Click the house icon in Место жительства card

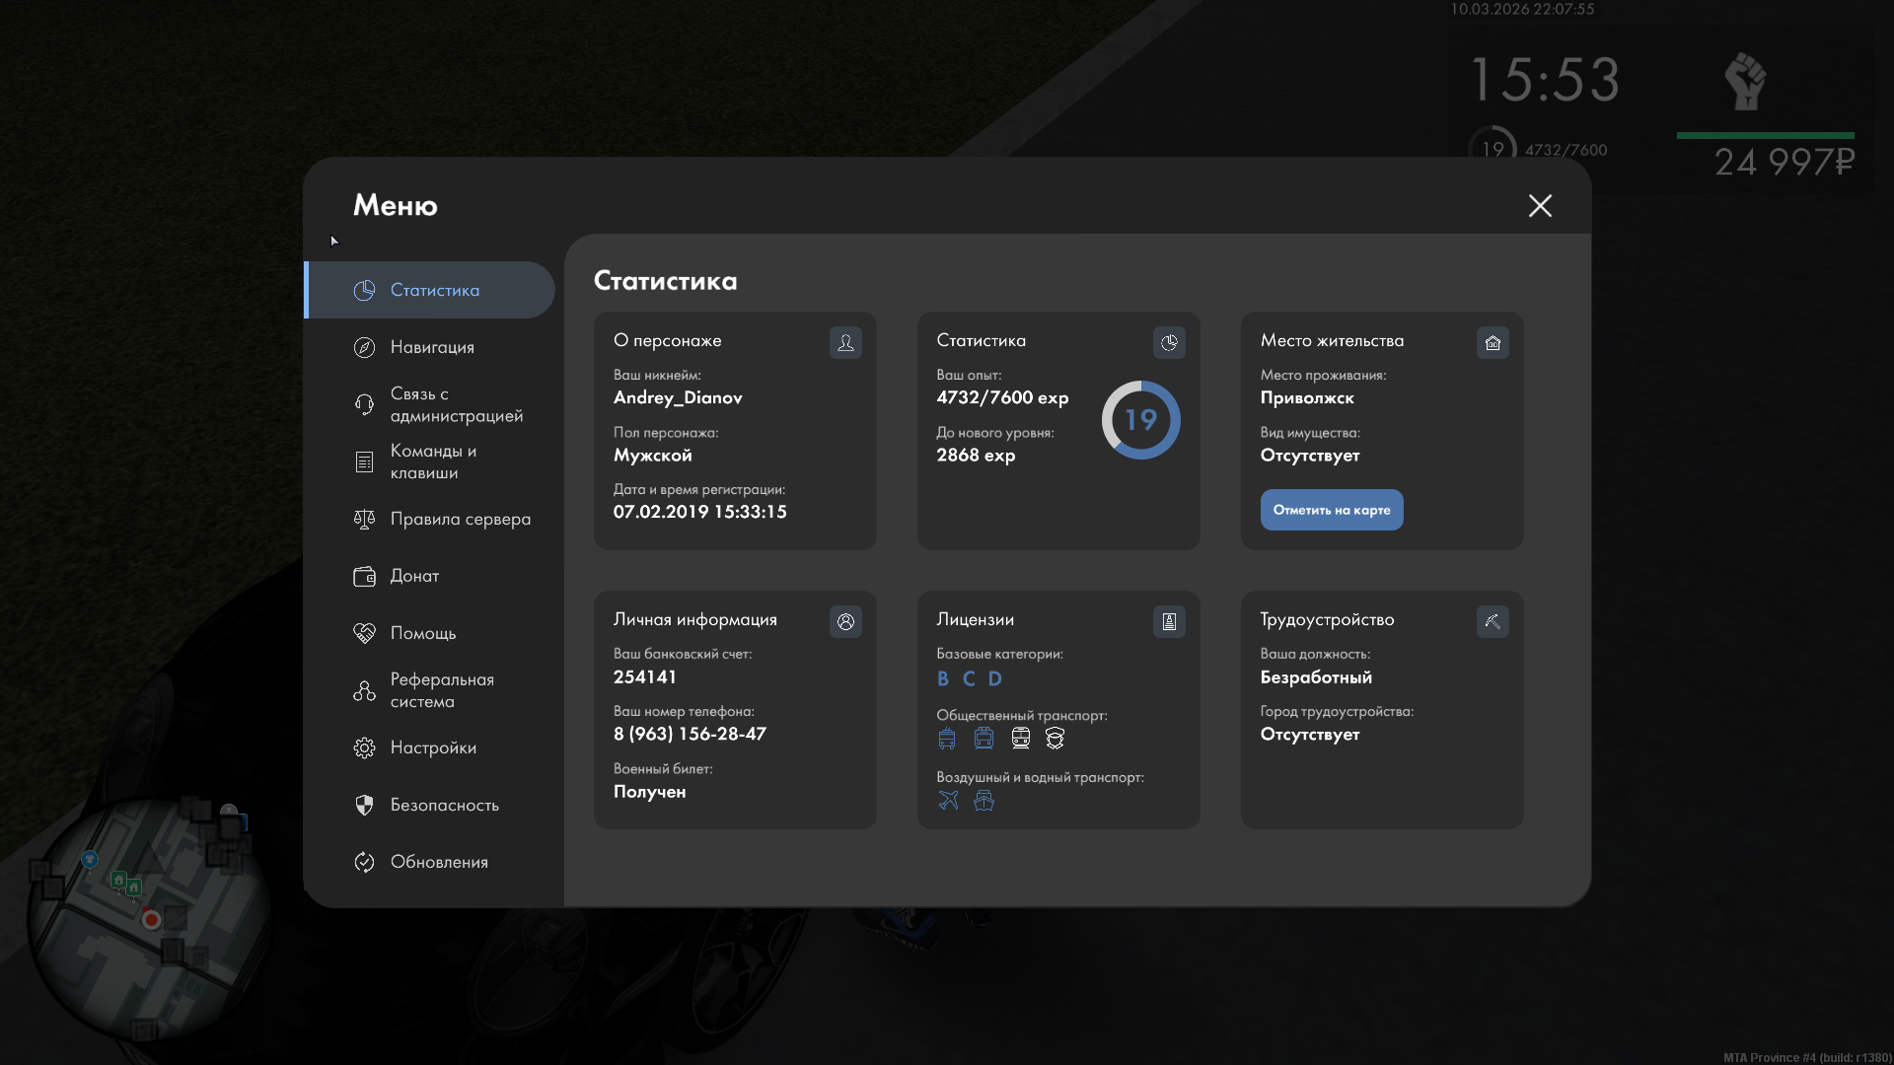point(1493,342)
